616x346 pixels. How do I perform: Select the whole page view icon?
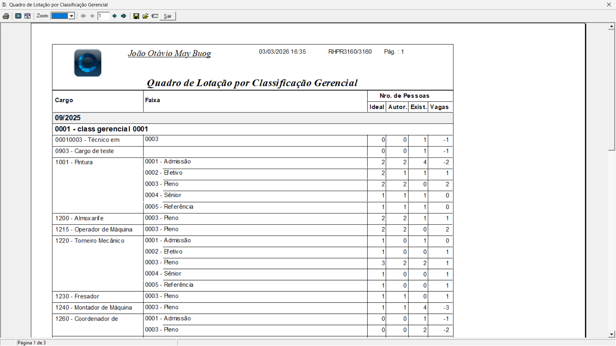click(18, 16)
